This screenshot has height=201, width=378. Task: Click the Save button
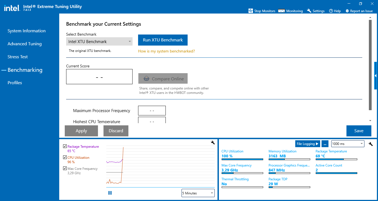tap(359, 131)
